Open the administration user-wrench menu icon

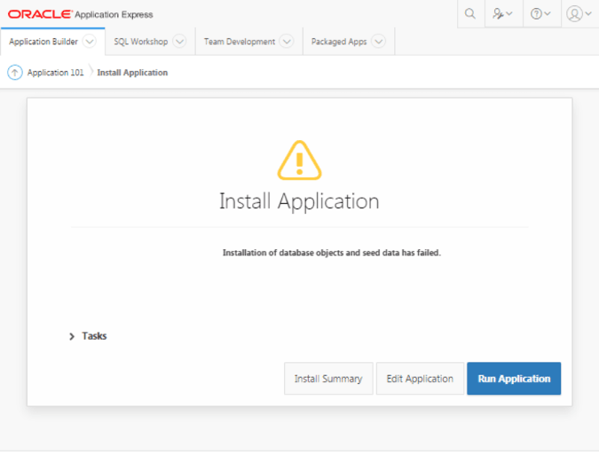pos(503,14)
